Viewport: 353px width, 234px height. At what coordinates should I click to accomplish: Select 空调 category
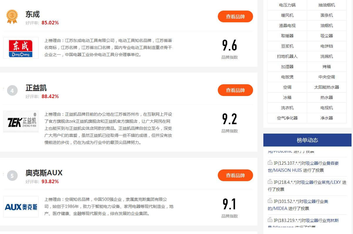point(287,87)
